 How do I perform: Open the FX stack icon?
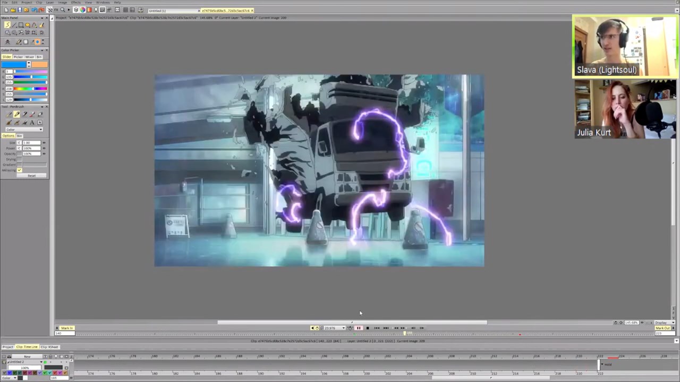pos(56,10)
